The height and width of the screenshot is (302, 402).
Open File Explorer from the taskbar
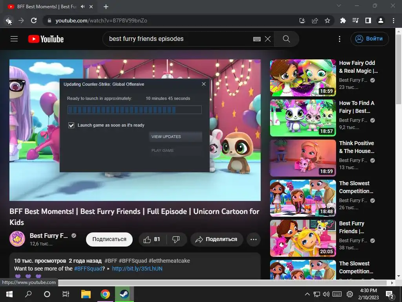click(x=86, y=294)
